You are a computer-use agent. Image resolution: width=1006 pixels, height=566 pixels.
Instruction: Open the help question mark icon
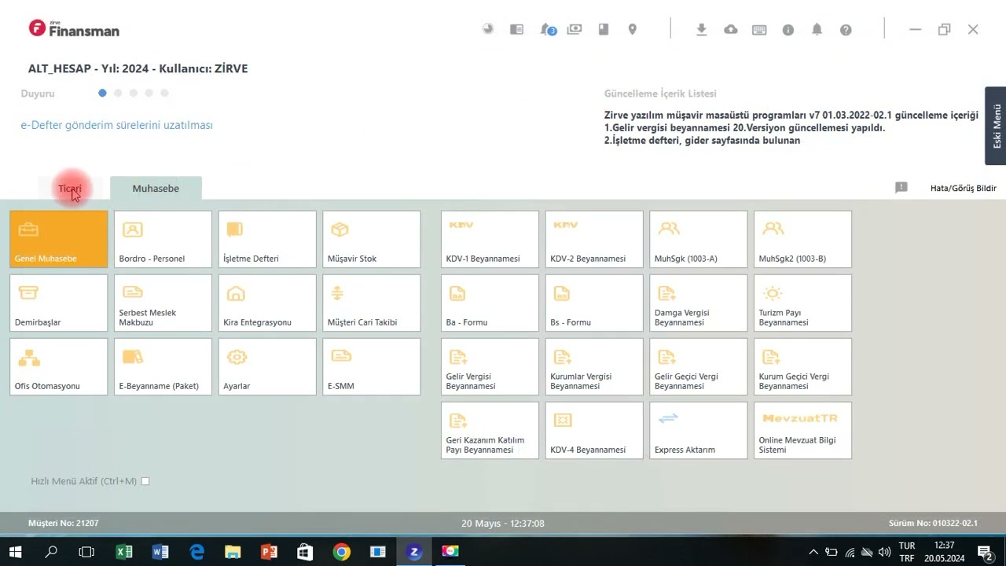tap(846, 30)
